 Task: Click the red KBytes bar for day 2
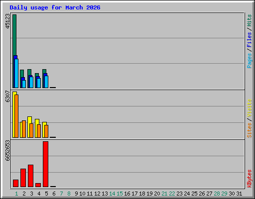(23, 178)
